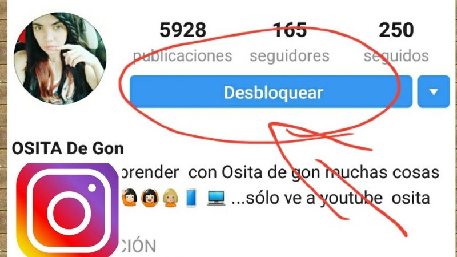Click the lens circle inside Instagram logo
The image size is (457, 257).
pos(69,213)
